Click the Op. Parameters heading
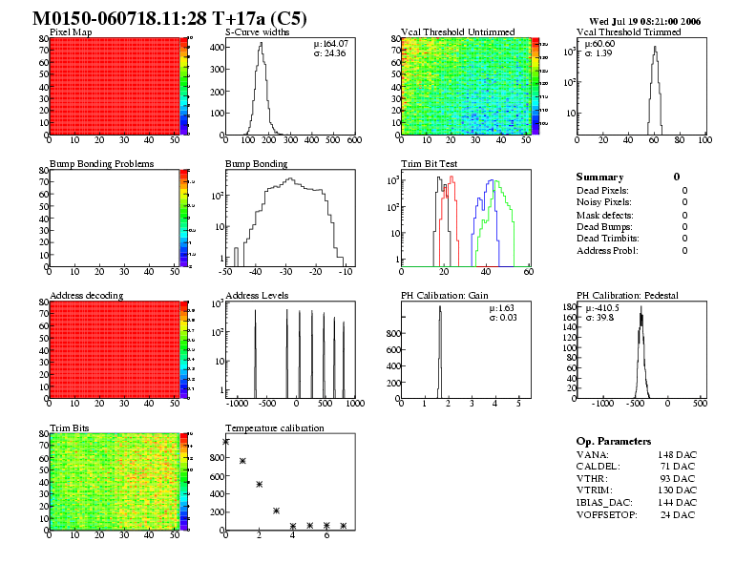Viewport: 756px width, 584px height. coord(614,442)
